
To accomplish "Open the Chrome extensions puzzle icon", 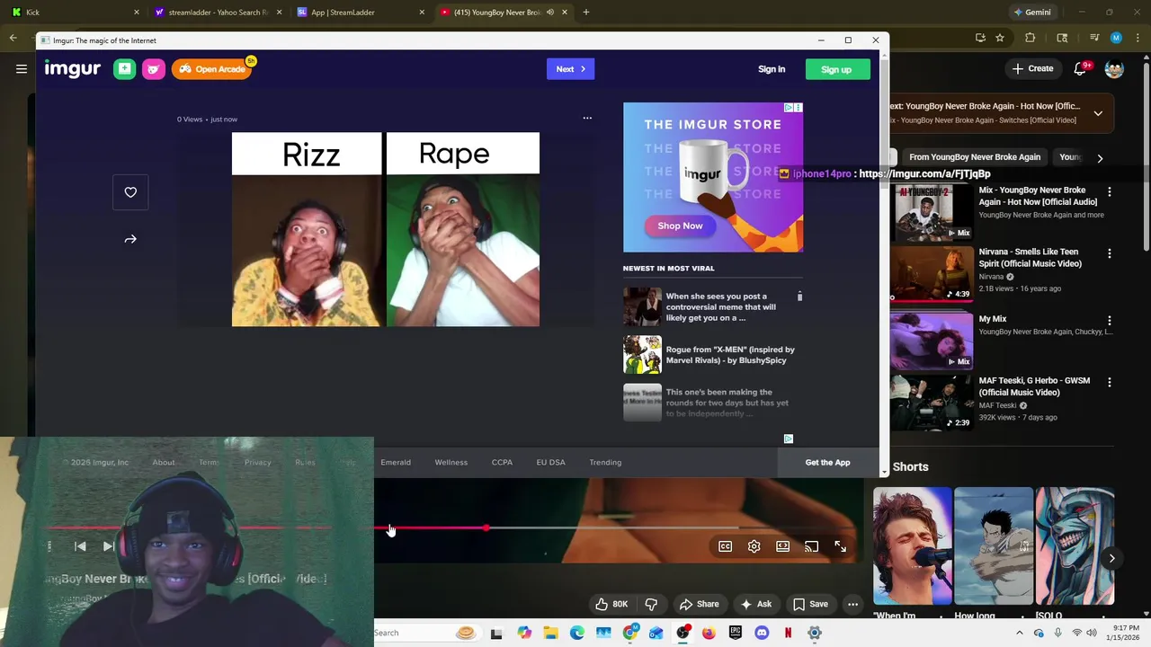I will pos(1031,38).
